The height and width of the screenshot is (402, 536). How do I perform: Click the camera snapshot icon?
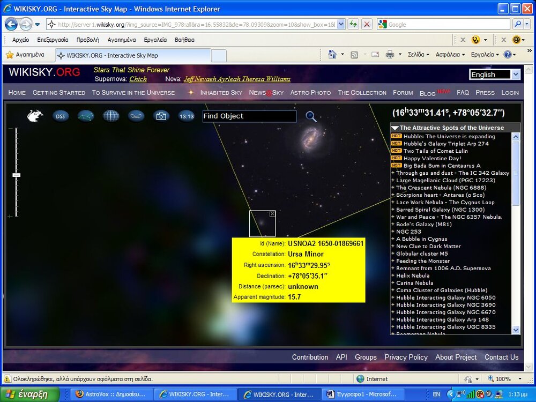[x=161, y=116]
